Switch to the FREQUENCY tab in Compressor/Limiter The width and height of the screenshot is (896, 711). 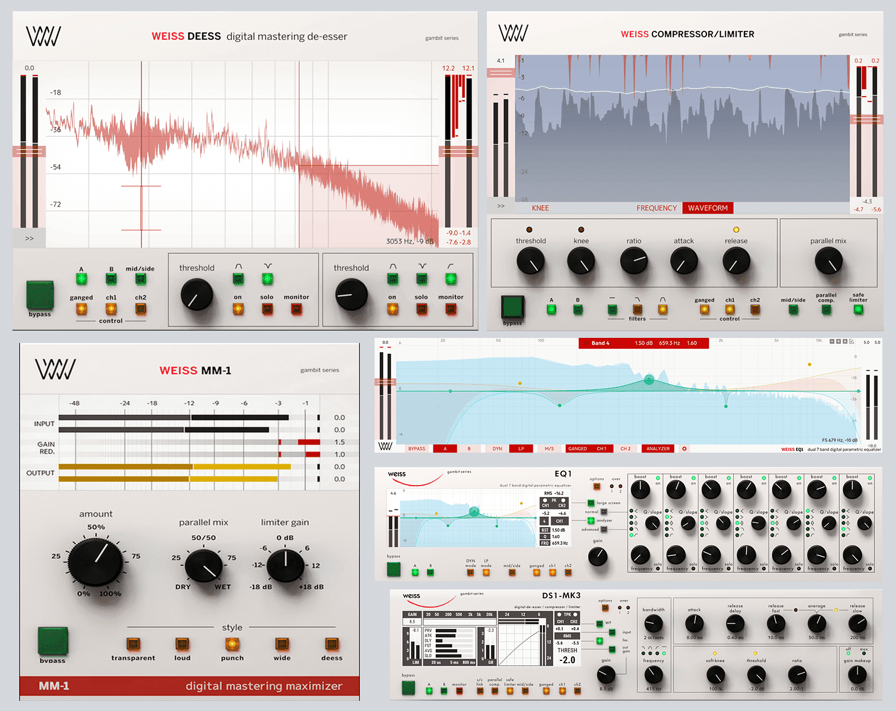pyautogui.click(x=657, y=208)
